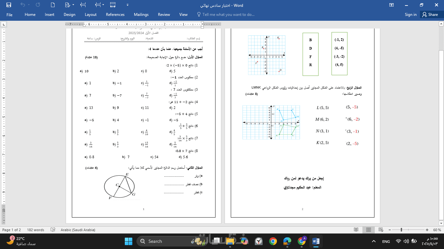Image resolution: width=444 pixels, height=249 pixels.
Task: Expand dropdown arrow beside document-checkmark icon
Action: [73, 5]
